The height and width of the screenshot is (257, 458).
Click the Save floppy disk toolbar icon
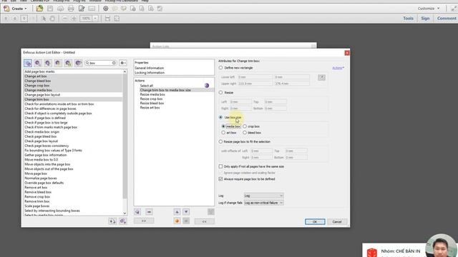pos(50,9)
